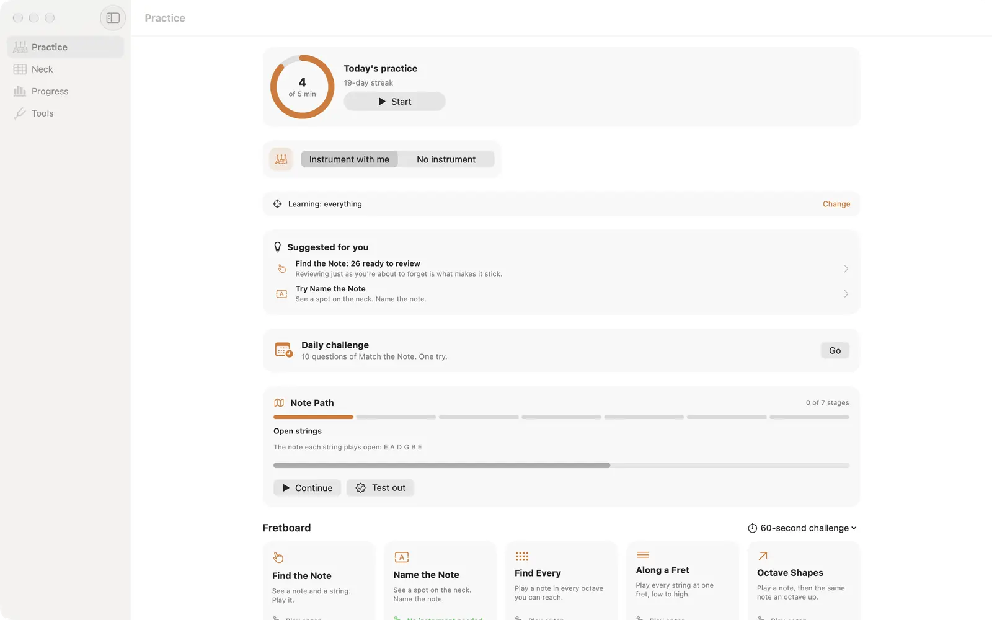The image size is (992, 620).
Task: Select Instrument with me option
Action: click(349, 159)
